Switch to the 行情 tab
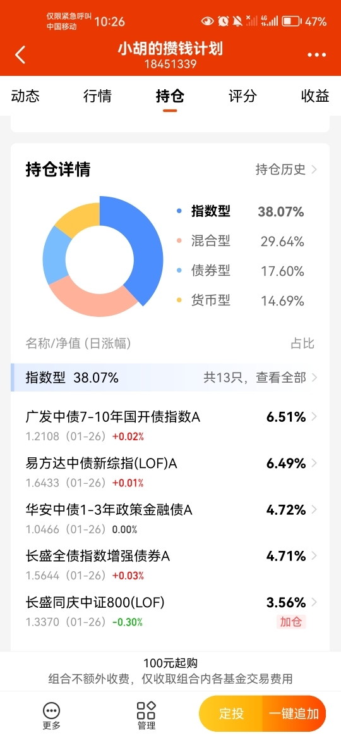341x740 pixels. pos(97,96)
